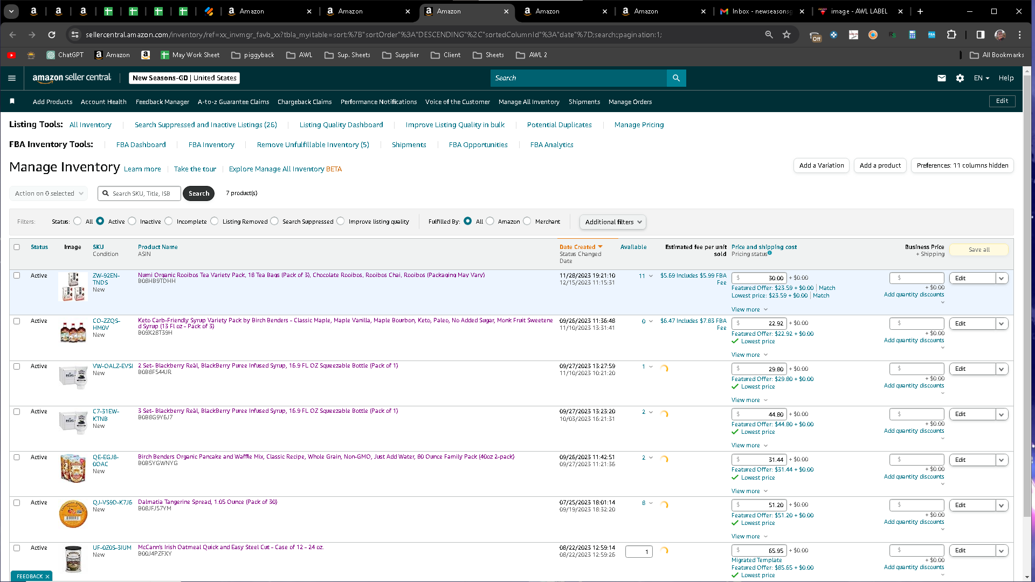Click the tab search dropdown arrow

[11, 11]
